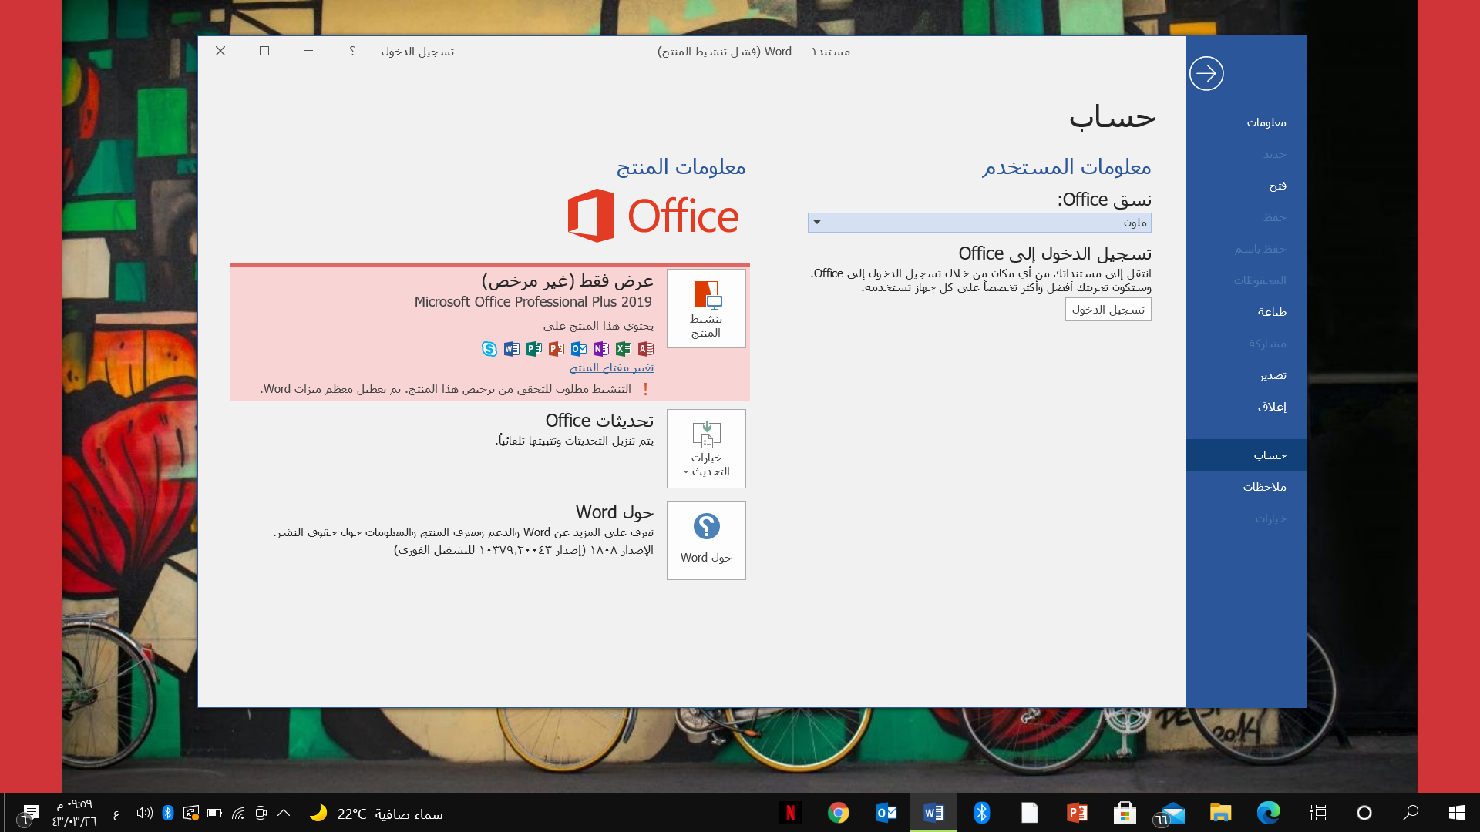Click Sign in (تسجيل الدخول) in the title bar
This screenshot has height=832, width=1480.
pos(417,52)
